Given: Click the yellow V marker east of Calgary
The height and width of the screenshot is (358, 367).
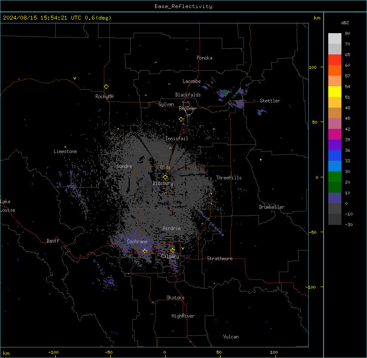Looking at the screenshot, I should (x=183, y=248).
